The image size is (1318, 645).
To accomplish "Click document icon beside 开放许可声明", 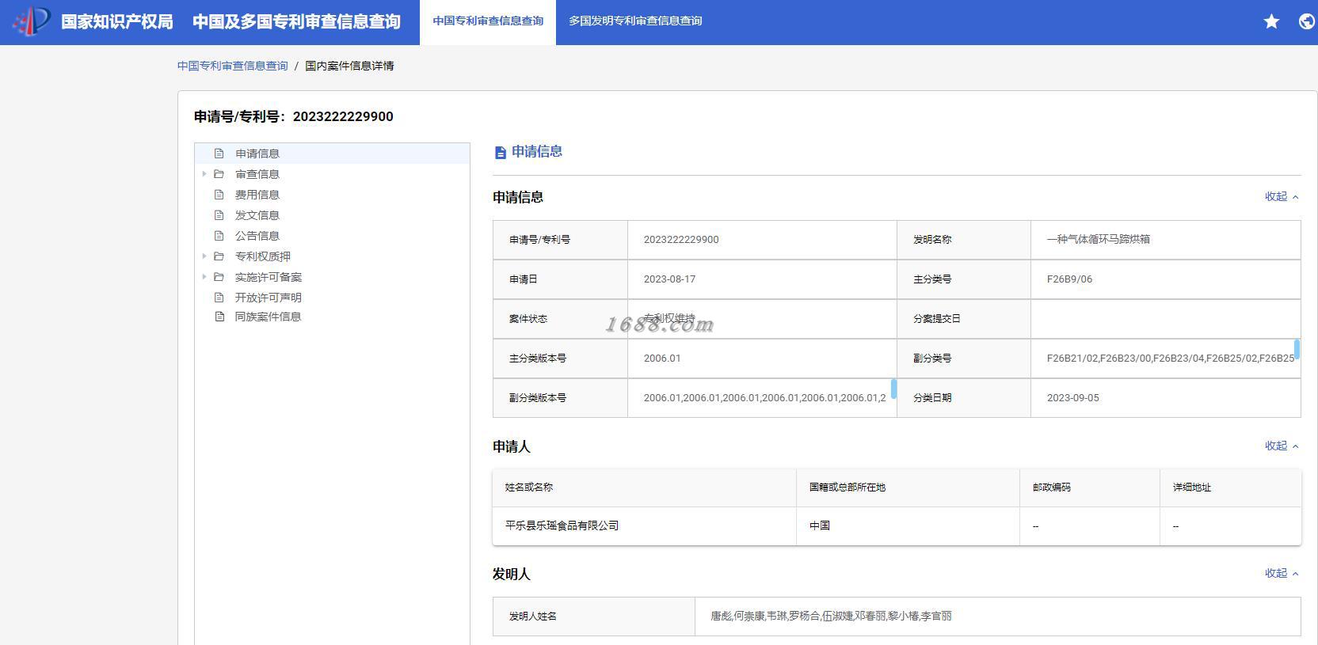I will tap(219, 298).
